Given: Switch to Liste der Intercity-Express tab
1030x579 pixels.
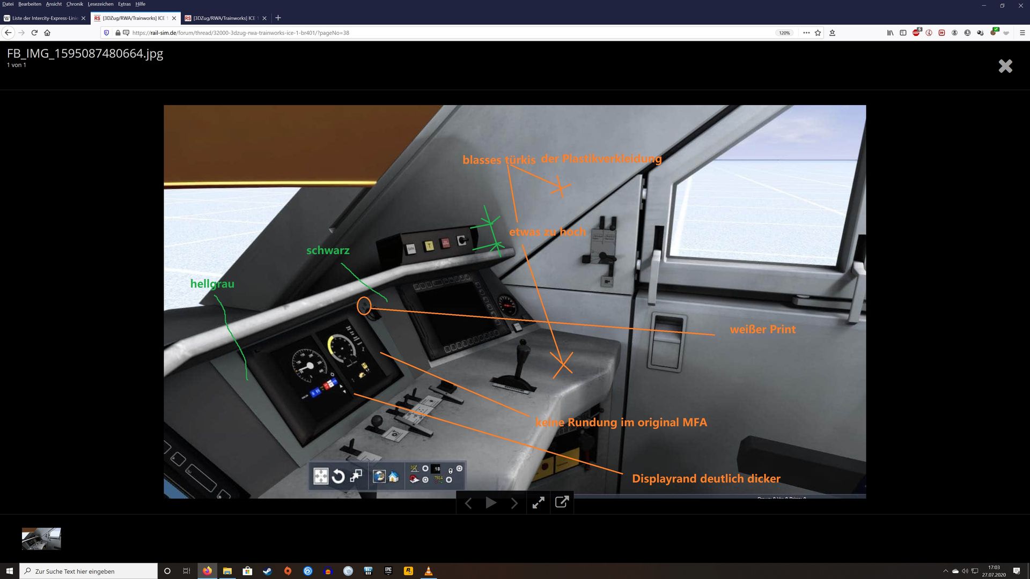Looking at the screenshot, I should tap(45, 18).
